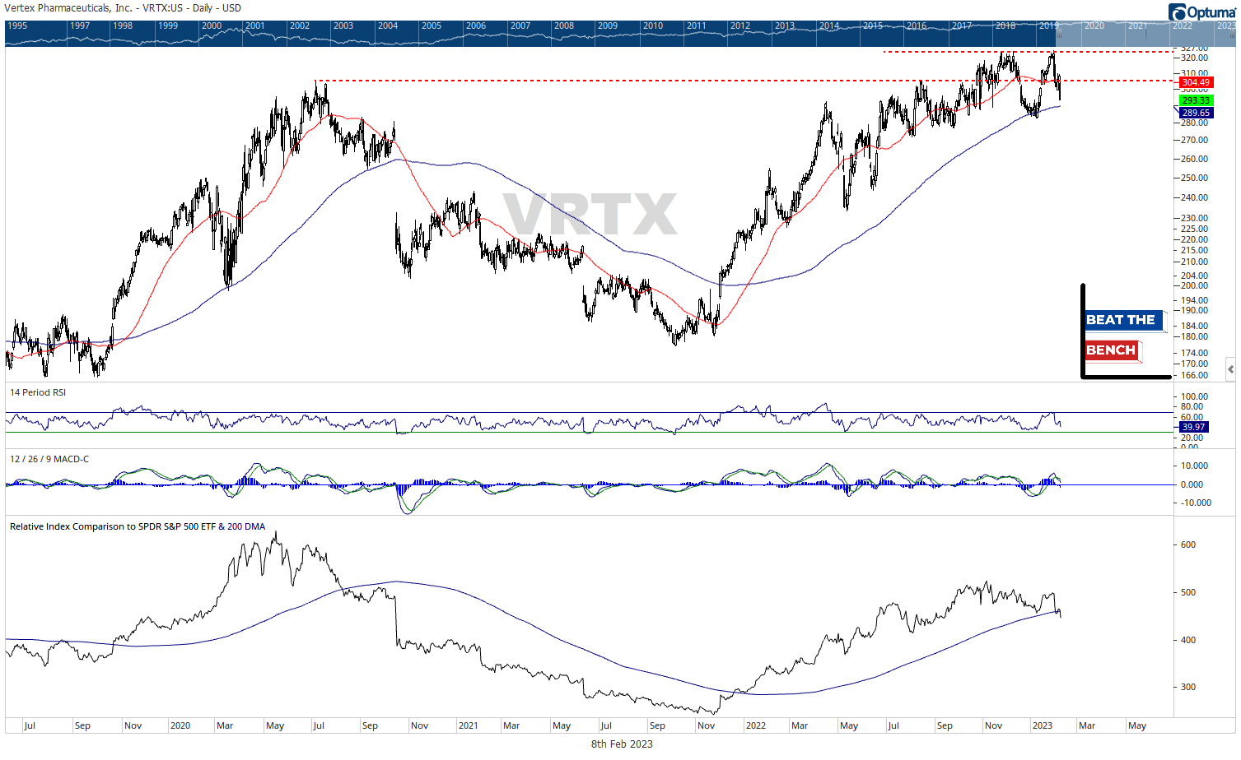Screen dimensions: 1241x760
Task: Click the green 293.33 price tag
Action: pyautogui.click(x=1196, y=100)
